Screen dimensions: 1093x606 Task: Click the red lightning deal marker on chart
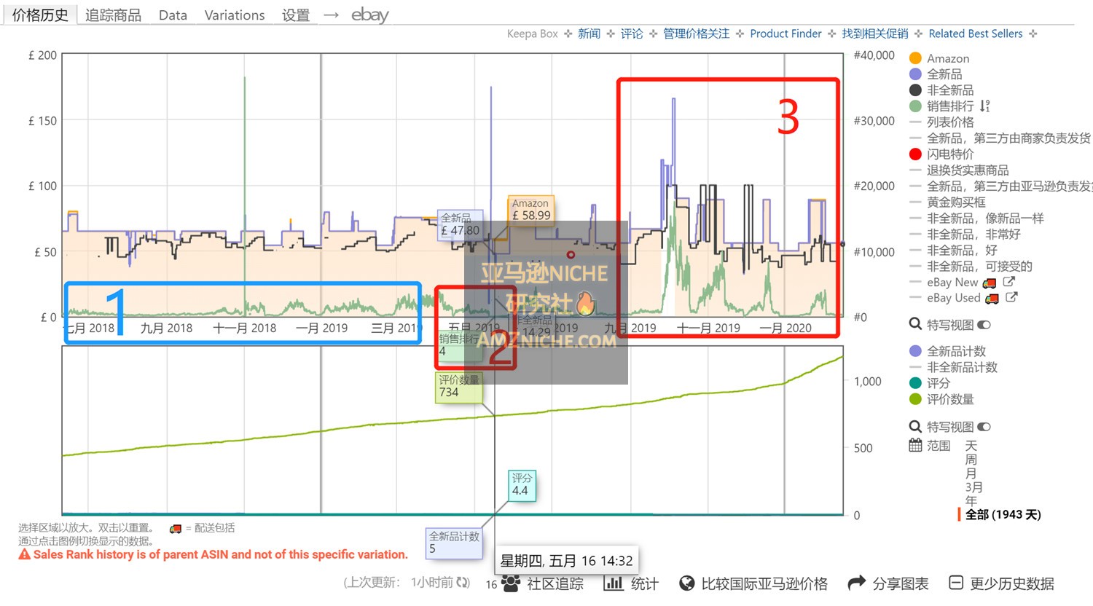571,255
